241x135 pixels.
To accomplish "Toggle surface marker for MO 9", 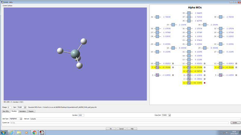I will coord(236,67).
